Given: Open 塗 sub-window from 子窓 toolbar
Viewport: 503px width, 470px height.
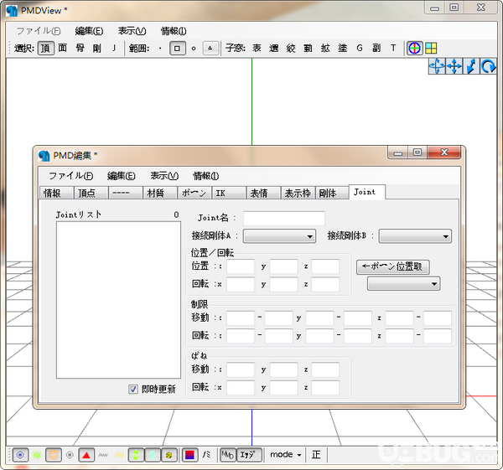Looking at the screenshot, I should (343, 49).
